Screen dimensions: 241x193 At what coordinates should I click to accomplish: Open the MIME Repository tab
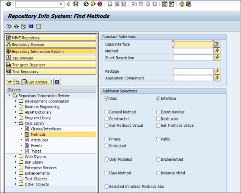(51, 38)
